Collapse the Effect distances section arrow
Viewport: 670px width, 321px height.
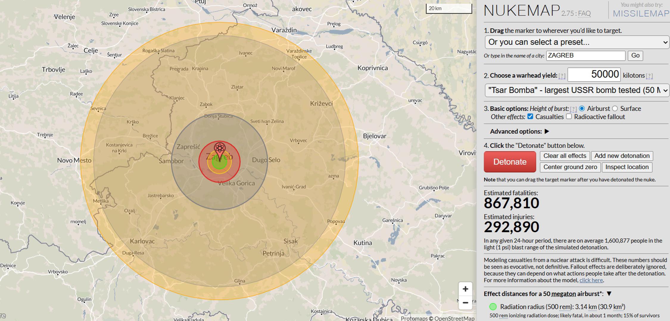[609, 294]
